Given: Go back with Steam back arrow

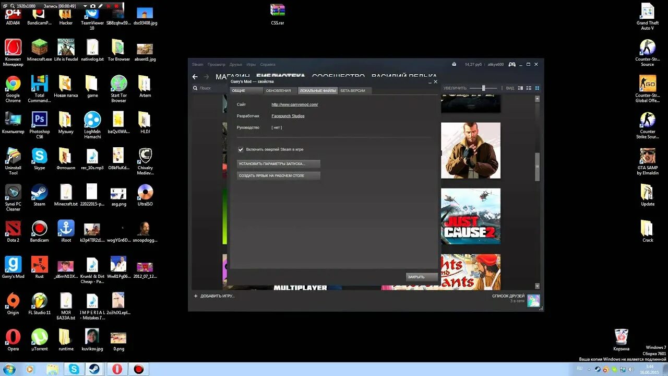Looking at the screenshot, I should 195,77.
